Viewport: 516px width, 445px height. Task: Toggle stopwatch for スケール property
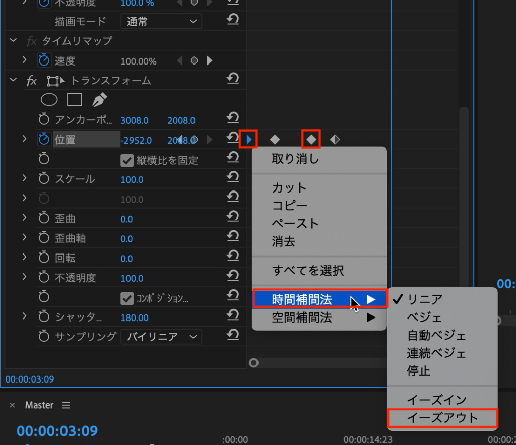(x=44, y=179)
